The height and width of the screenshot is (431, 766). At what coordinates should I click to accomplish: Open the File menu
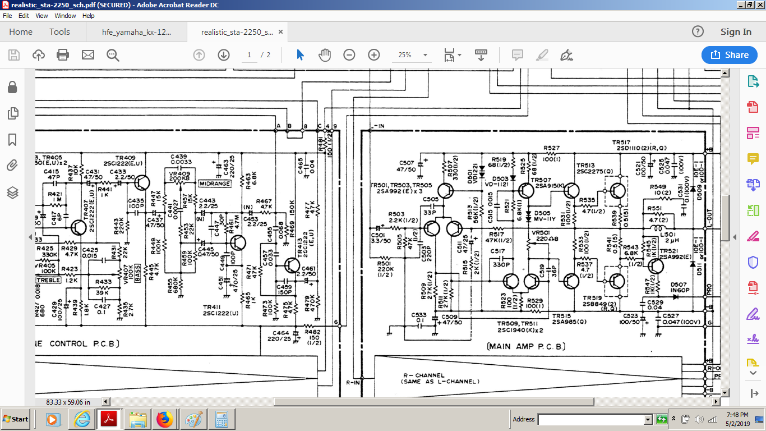point(7,16)
